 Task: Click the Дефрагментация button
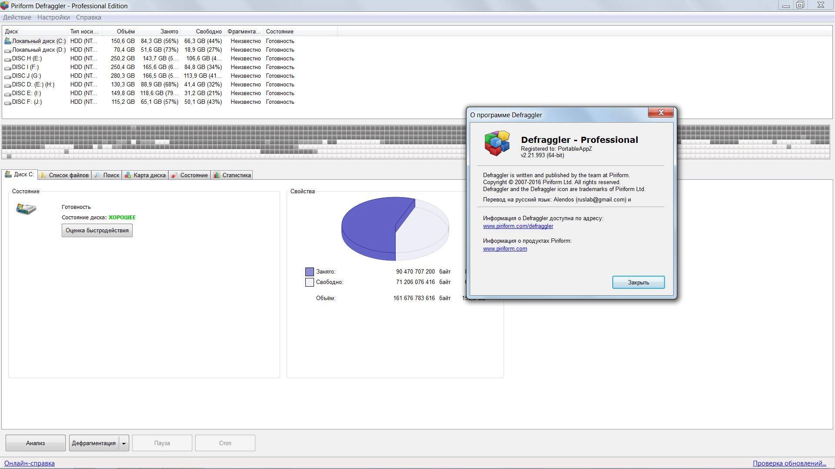coord(94,443)
